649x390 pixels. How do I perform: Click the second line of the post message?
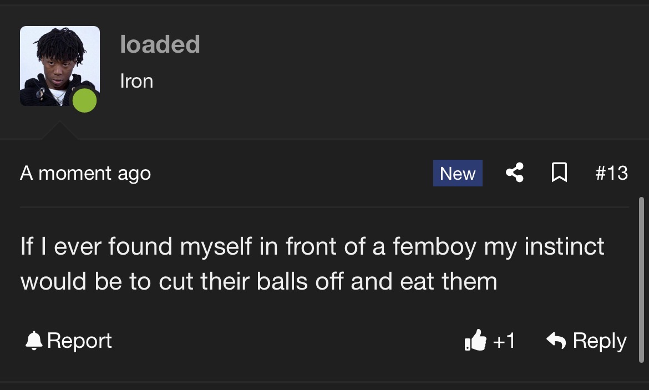[258, 281]
